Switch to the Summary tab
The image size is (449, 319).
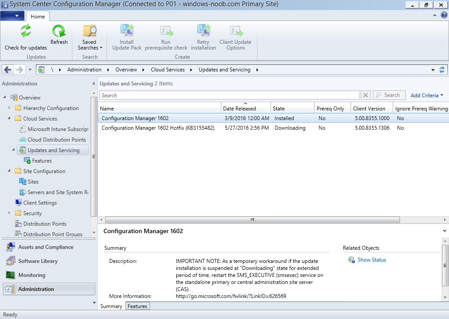111,306
